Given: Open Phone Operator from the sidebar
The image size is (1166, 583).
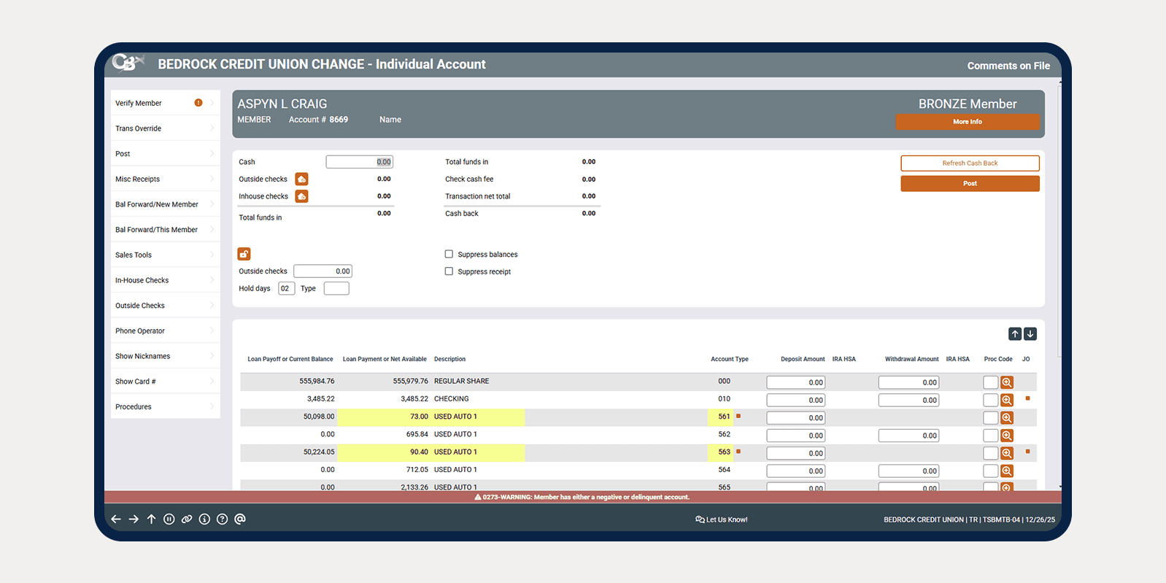Looking at the screenshot, I should click(x=166, y=331).
